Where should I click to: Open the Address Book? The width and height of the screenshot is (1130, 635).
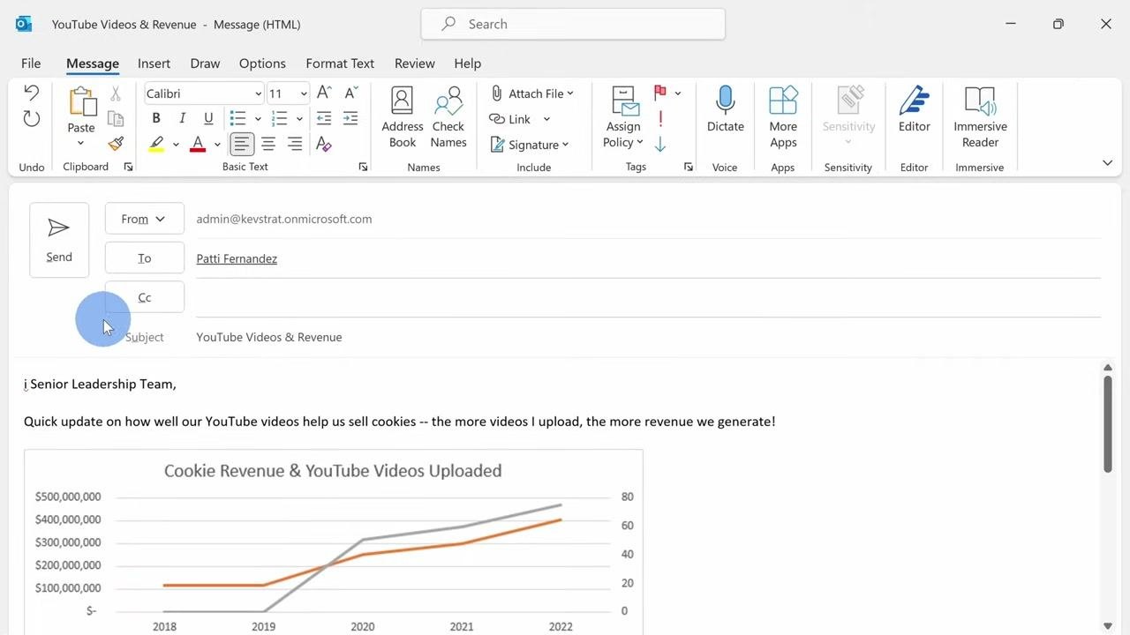402,117
